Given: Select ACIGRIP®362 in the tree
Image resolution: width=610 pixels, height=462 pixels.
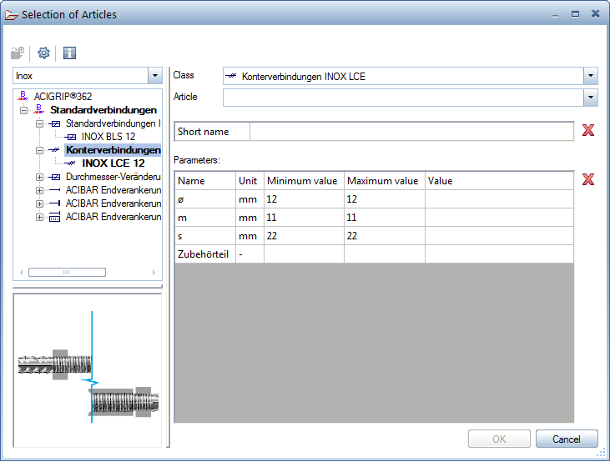Looking at the screenshot, I should pos(63,97).
